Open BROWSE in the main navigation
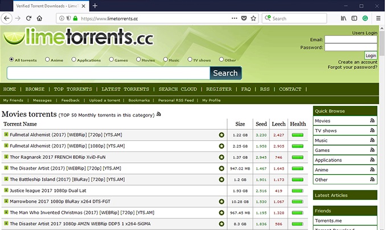The width and height of the screenshot is (386, 230). (35, 89)
